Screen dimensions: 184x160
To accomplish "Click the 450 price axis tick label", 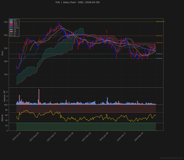I will (6, 22).
